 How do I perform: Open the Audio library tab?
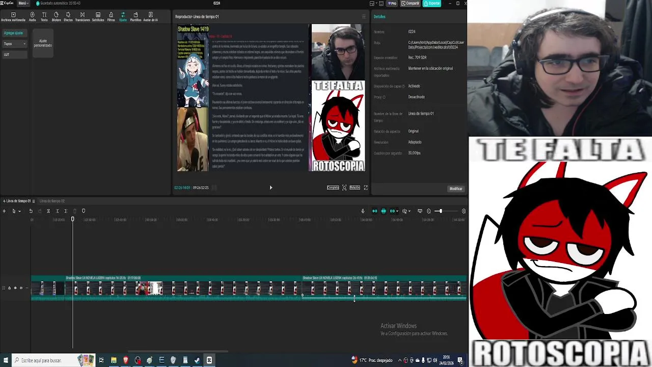(33, 17)
